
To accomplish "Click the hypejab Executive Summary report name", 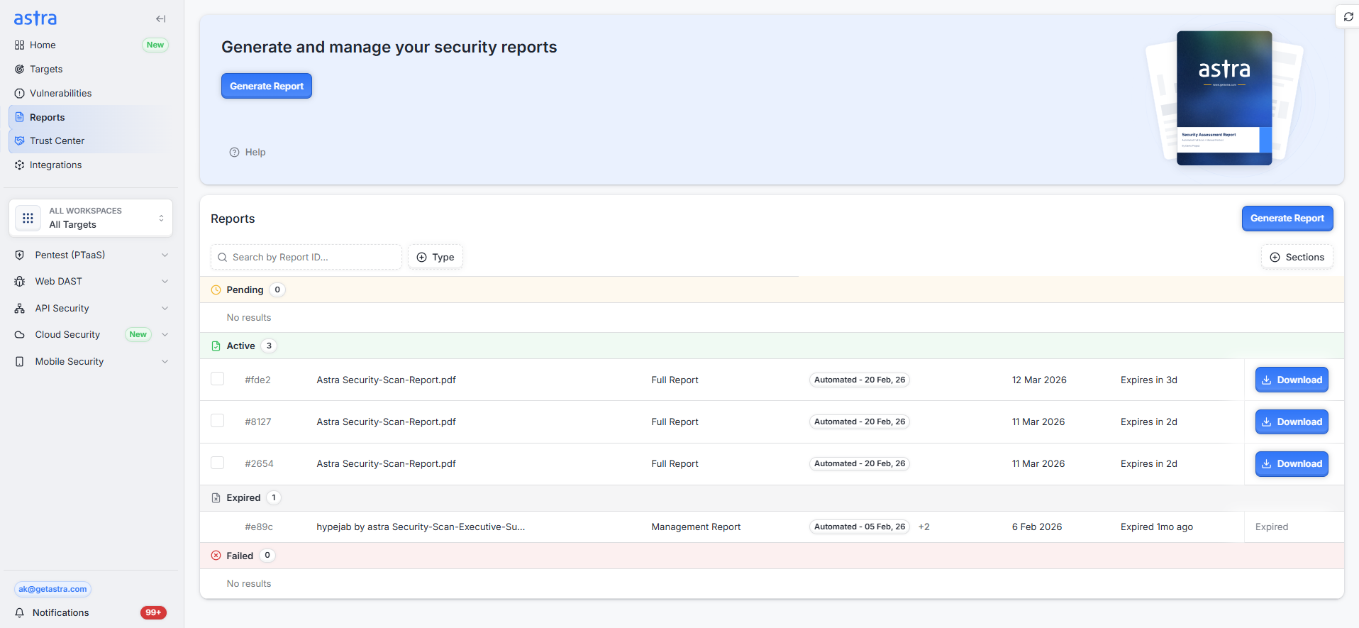I will [x=421, y=527].
